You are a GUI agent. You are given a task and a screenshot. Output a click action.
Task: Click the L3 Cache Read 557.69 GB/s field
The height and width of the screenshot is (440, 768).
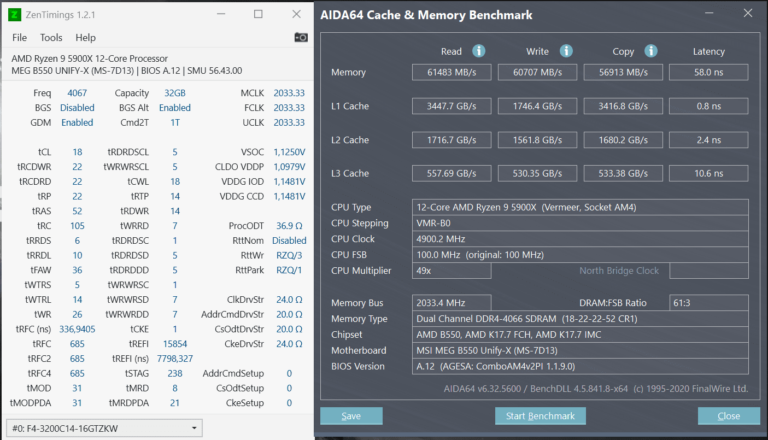tap(452, 173)
